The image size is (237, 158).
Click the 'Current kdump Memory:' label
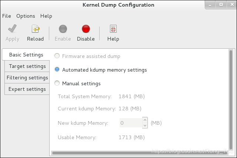pos(87,109)
